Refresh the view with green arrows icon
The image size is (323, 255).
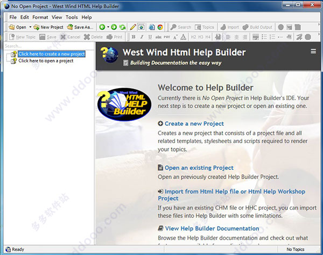(x=123, y=27)
